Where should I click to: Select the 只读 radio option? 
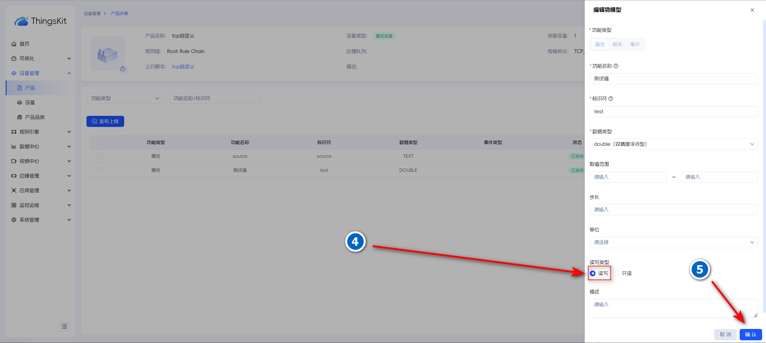click(x=616, y=273)
